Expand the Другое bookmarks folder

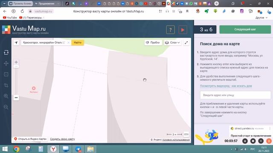click(x=261, y=17)
